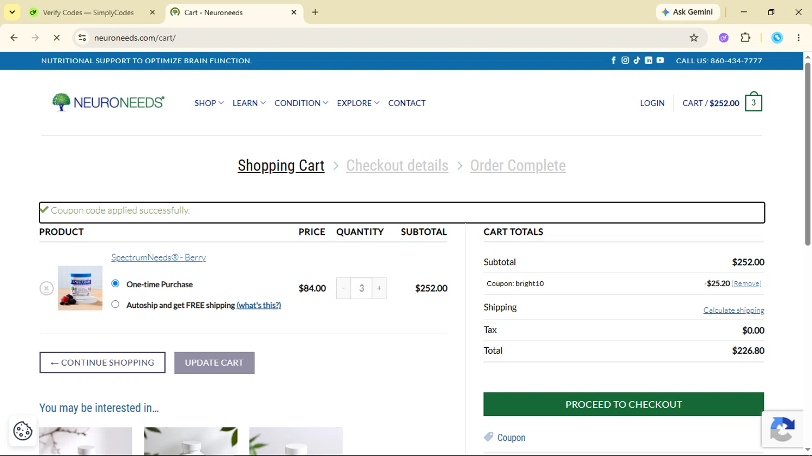Expand the EXPLORE menu

[x=358, y=103]
